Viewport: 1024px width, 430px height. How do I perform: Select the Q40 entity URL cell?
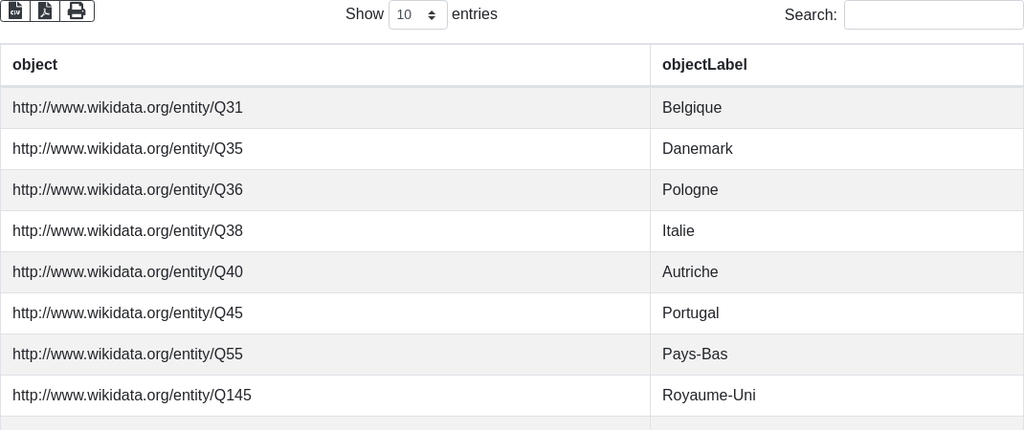click(x=325, y=272)
